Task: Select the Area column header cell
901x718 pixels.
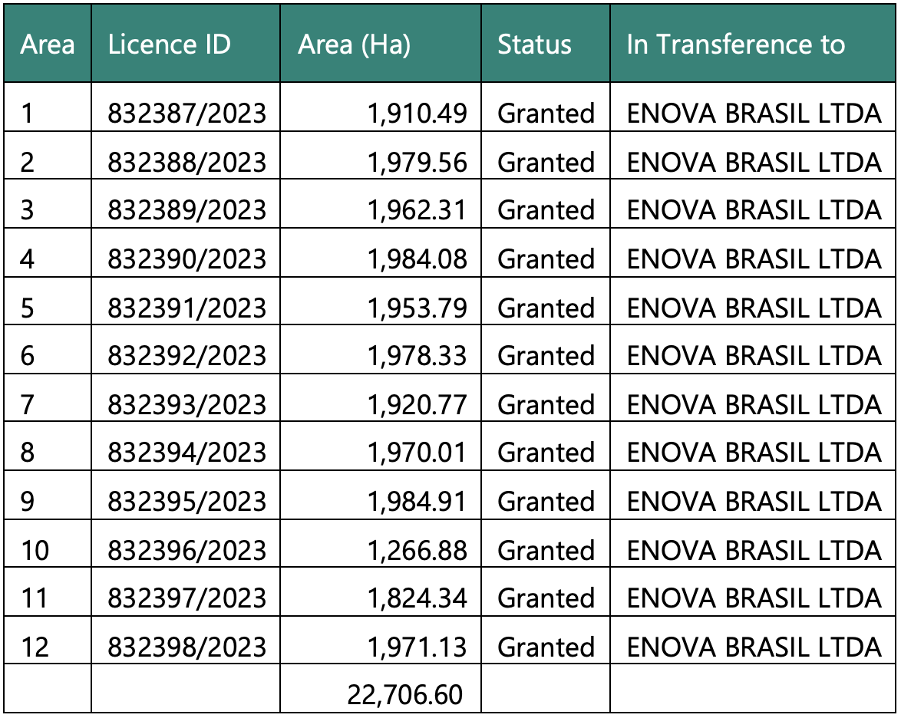Action: click(48, 44)
